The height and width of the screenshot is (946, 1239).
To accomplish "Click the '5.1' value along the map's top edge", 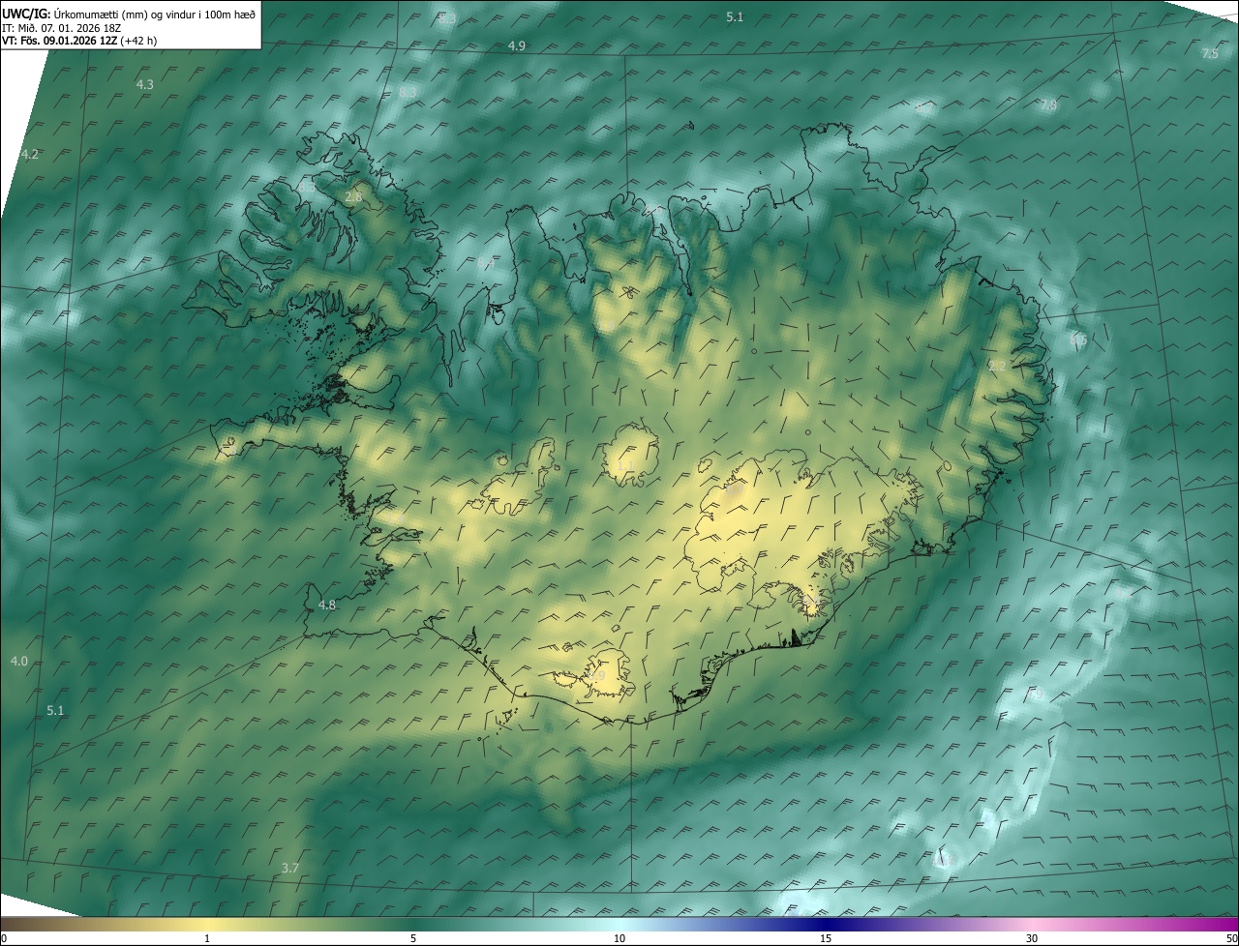I will [x=735, y=17].
